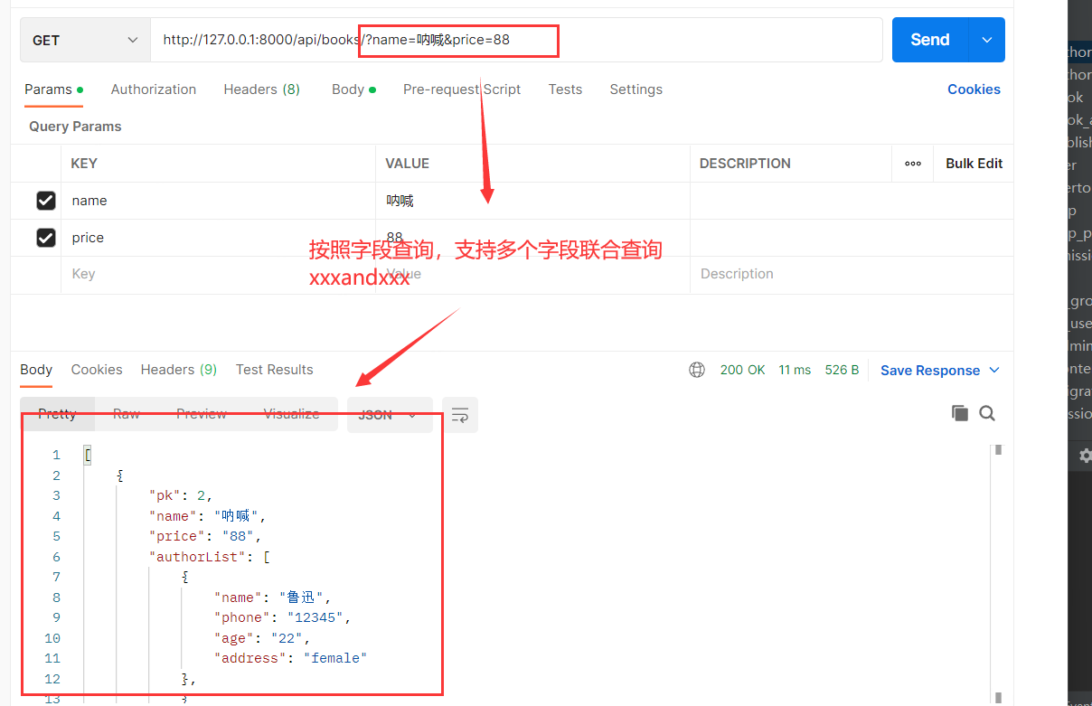The width and height of the screenshot is (1092, 706).
Task: Open the request Headers (8) tab
Action: point(261,89)
